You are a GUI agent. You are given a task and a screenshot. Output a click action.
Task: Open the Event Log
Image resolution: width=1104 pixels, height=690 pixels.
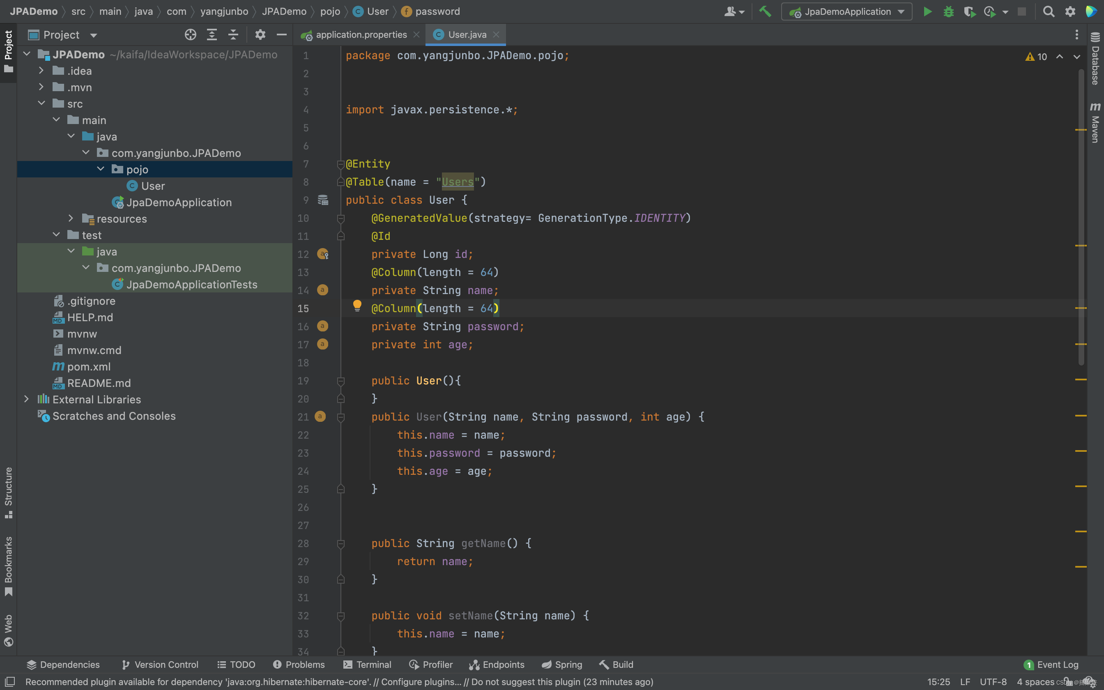click(x=1051, y=665)
